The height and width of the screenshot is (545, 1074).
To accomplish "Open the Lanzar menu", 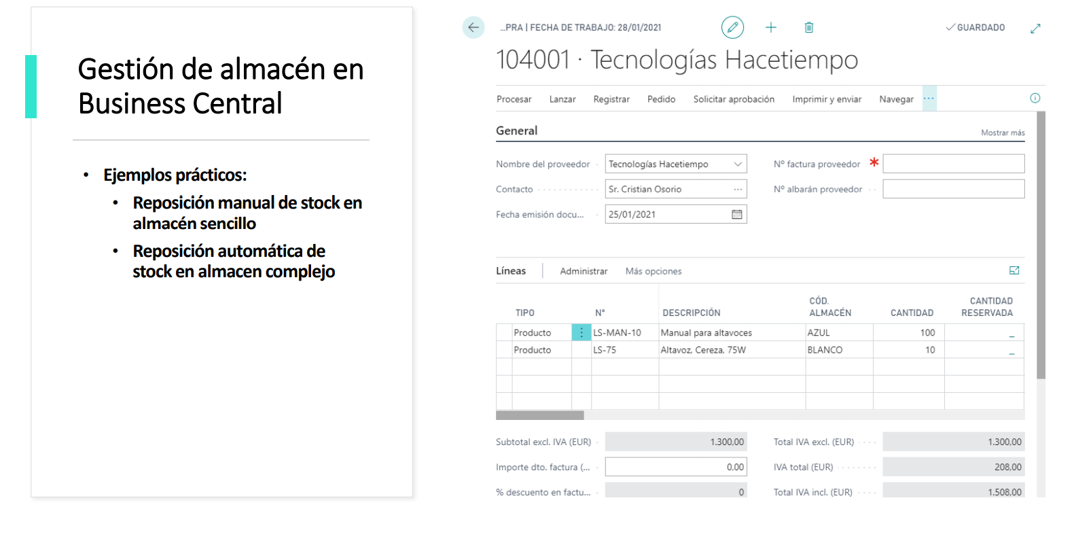I will point(562,99).
